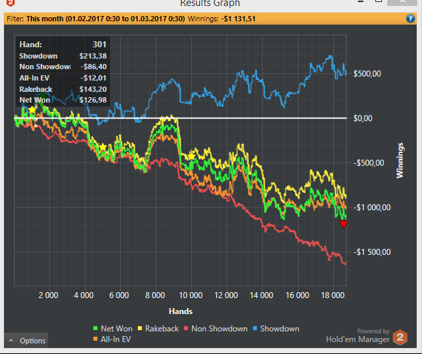The width and height of the screenshot is (422, 354).
Task: Select the yellow star marker near hand 1 000
Action: (32, 110)
